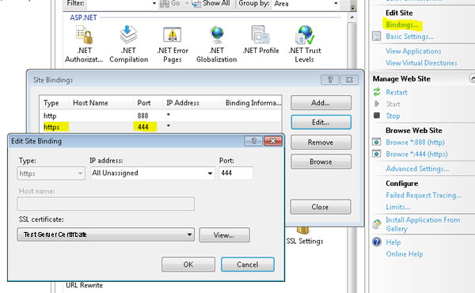The width and height of the screenshot is (475, 293).
Task: Click the Cancel button
Action: tap(248, 264)
